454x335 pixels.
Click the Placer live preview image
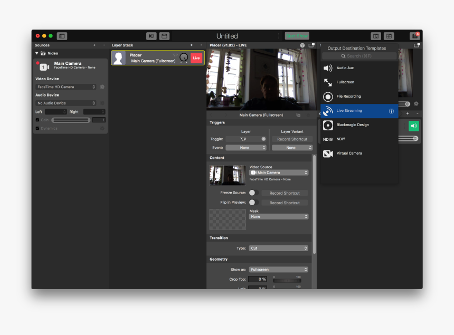[x=261, y=80]
